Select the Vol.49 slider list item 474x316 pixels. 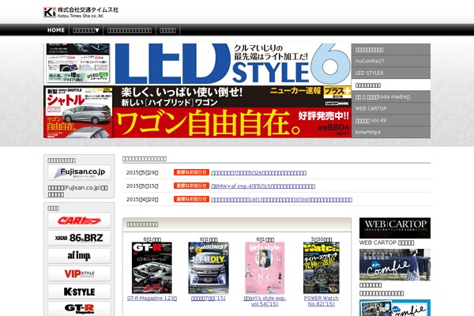pos(390,120)
